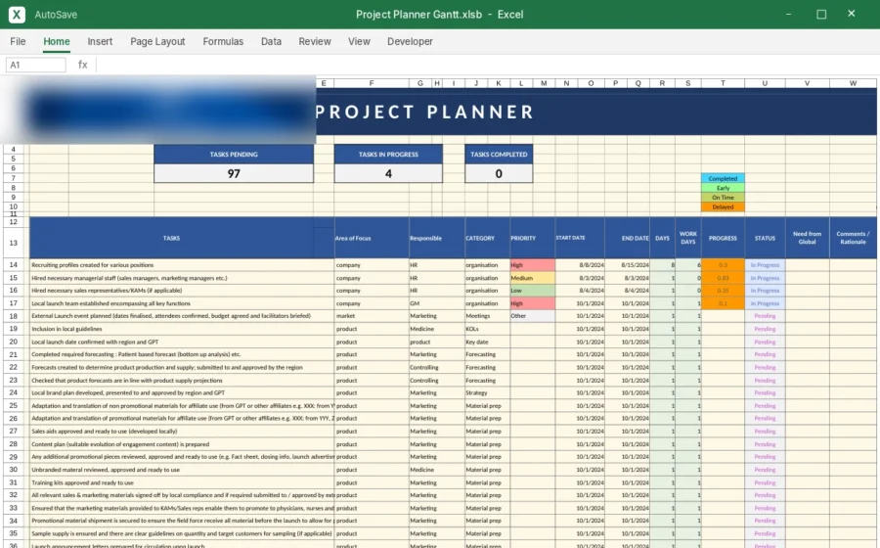Click the START DATE header cell
This screenshot has height=548, width=880.
point(580,238)
